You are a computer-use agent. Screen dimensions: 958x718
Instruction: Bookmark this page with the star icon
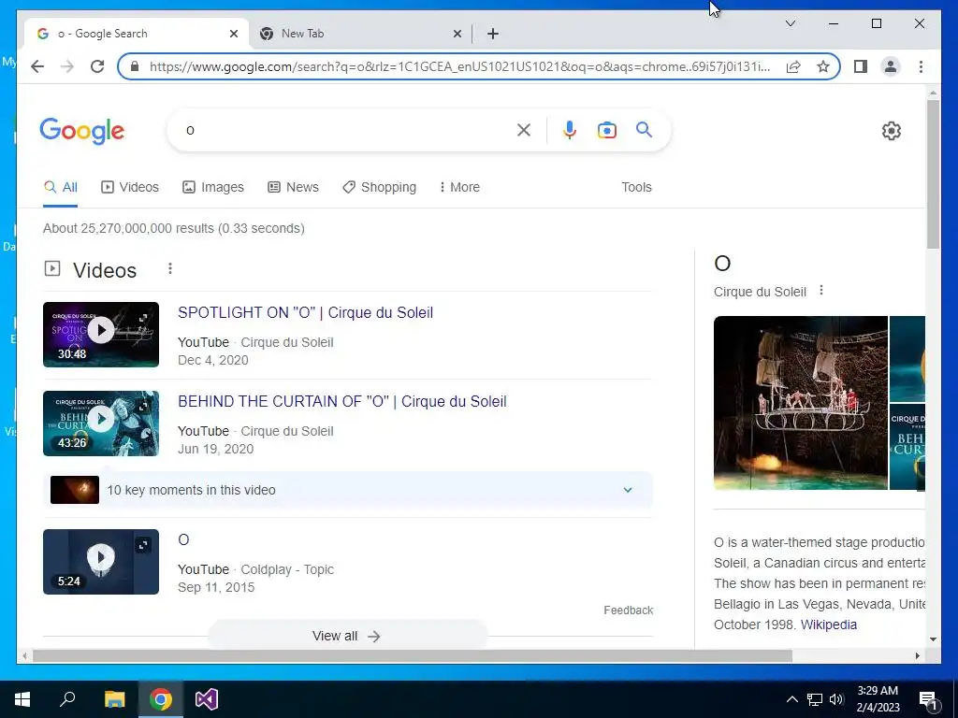[823, 66]
